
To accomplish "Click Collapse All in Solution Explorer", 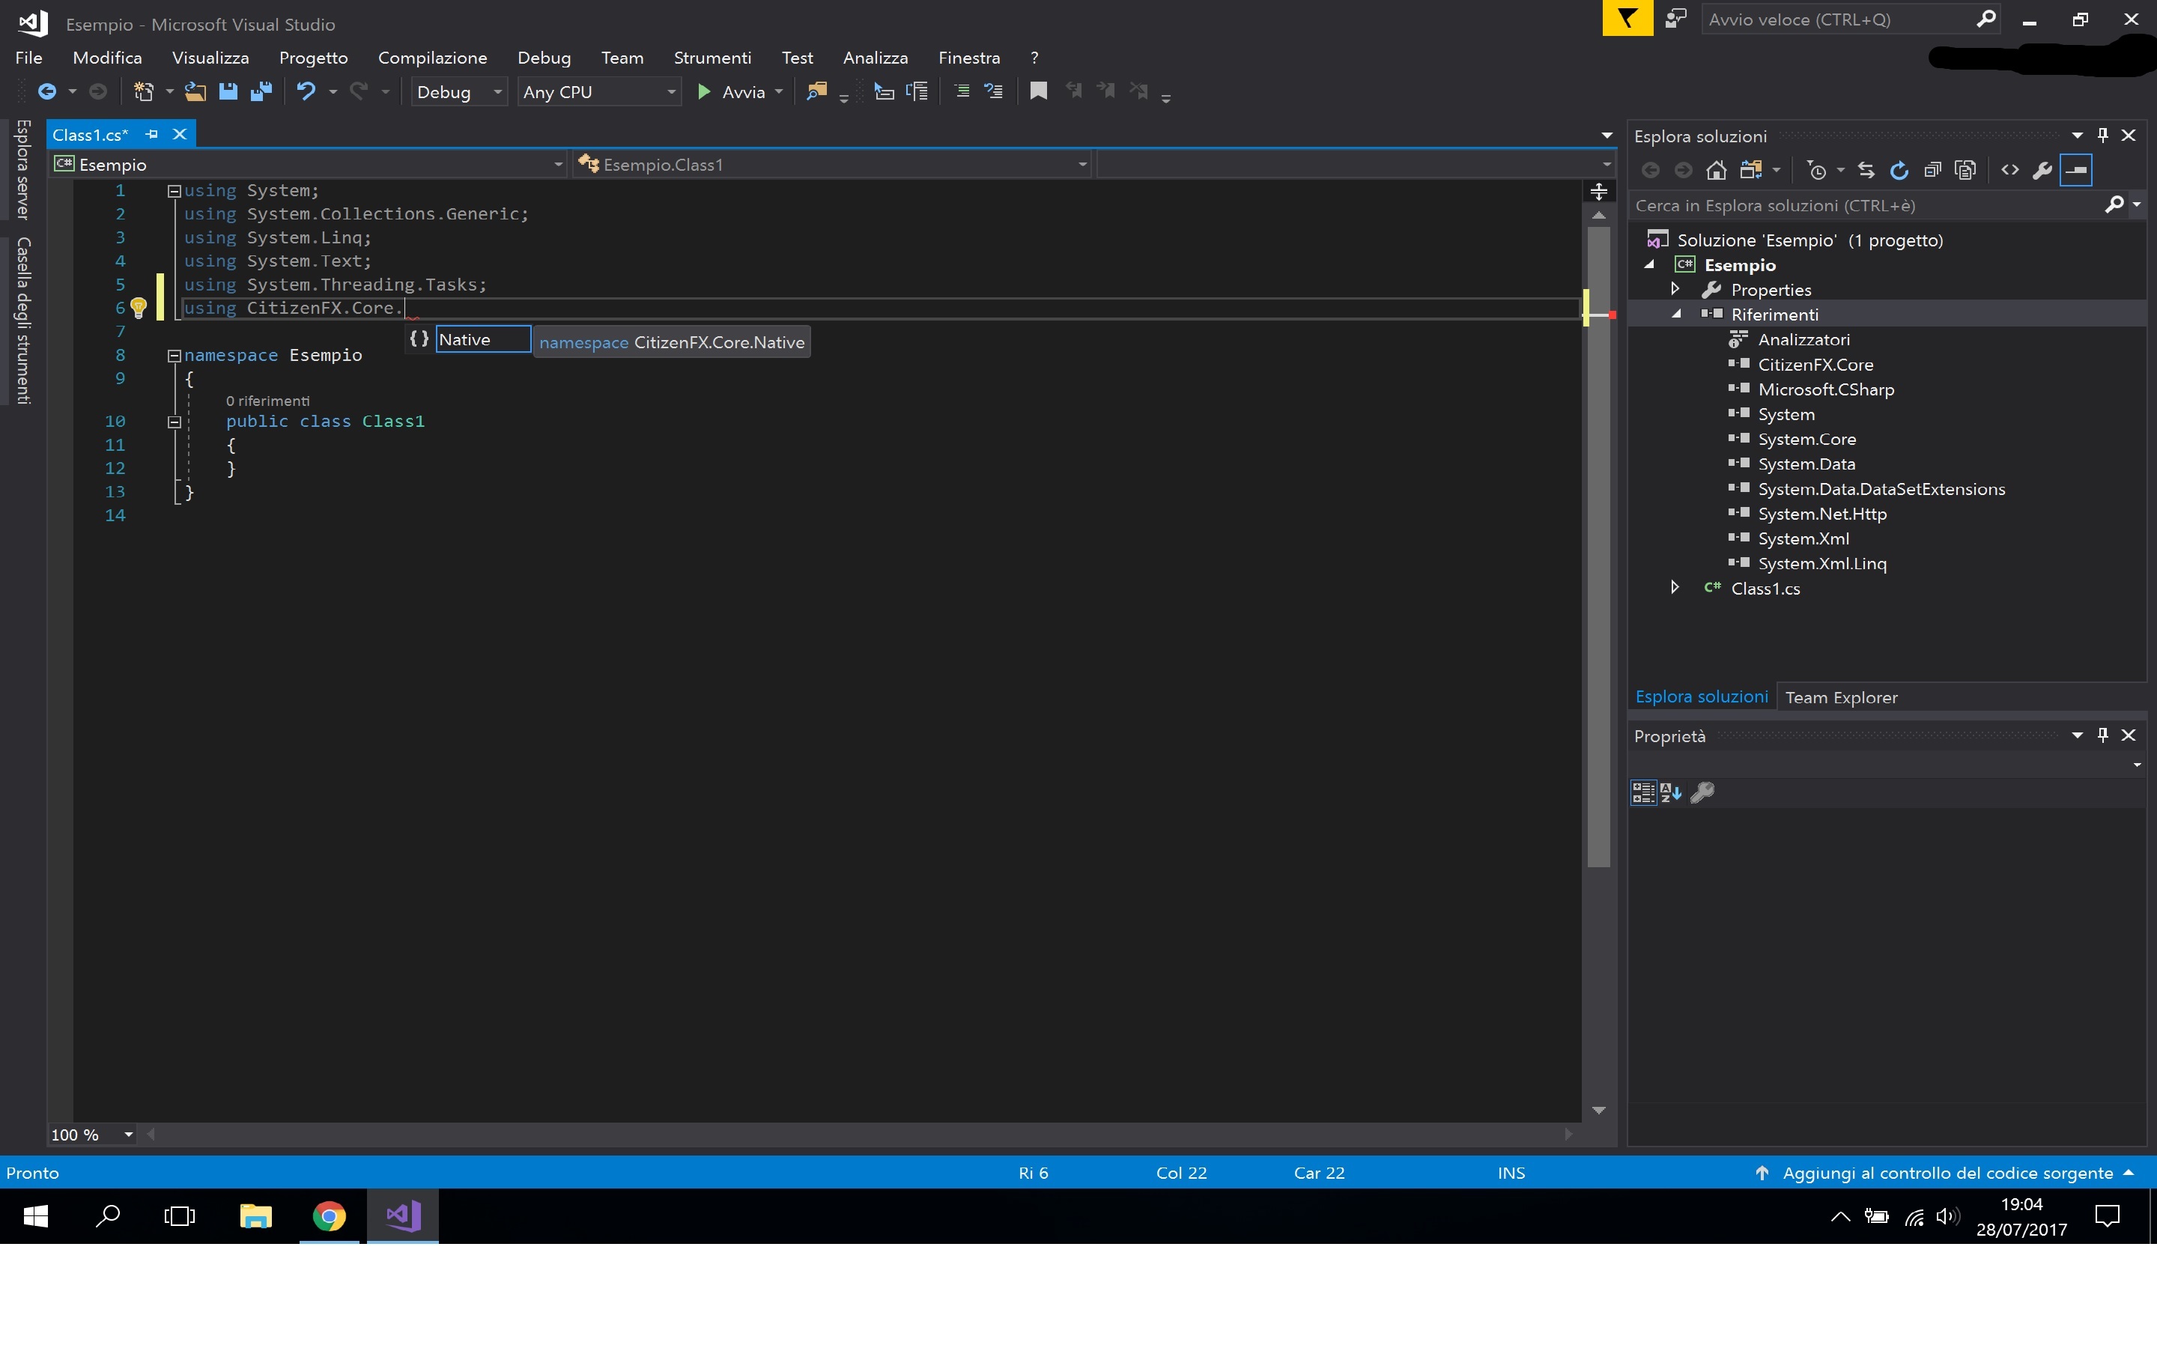I will (x=1932, y=170).
